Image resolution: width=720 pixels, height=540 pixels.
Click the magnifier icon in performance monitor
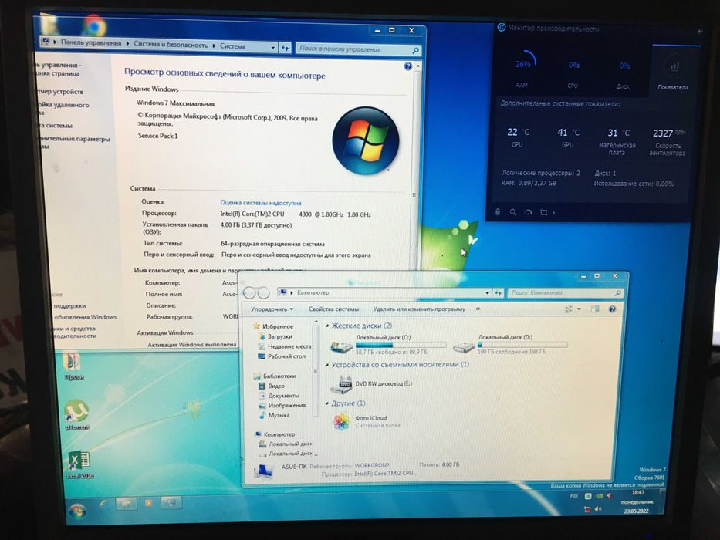tap(513, 212)
